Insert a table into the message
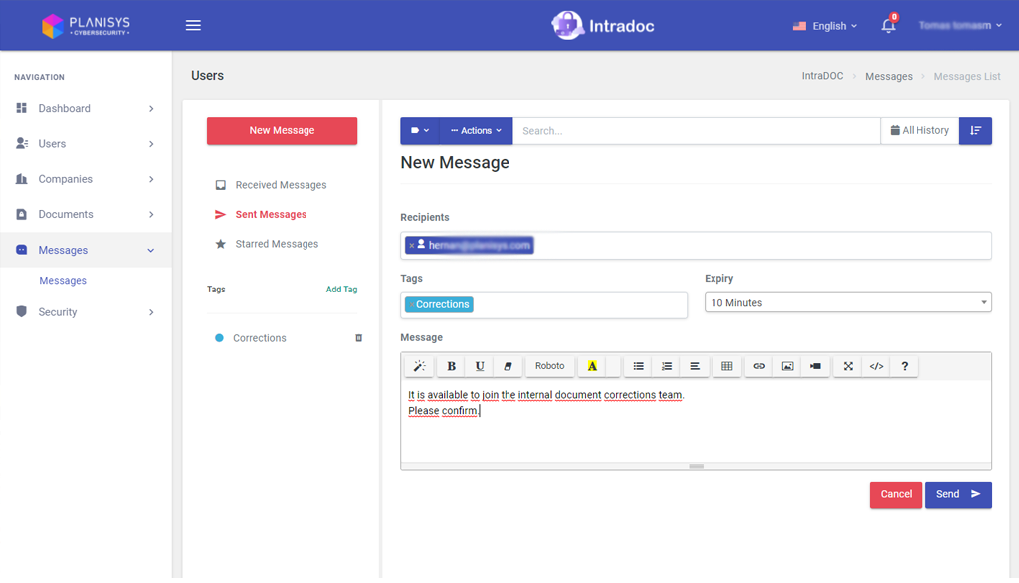 point(726,366)
